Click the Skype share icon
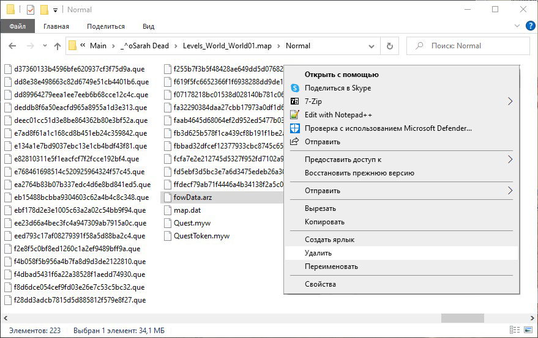The height and width of the screenshot is (338, 538). click(294, 88)
